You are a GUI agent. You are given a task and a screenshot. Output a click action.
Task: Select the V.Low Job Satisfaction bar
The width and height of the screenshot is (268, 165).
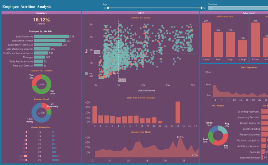[206, 40]
